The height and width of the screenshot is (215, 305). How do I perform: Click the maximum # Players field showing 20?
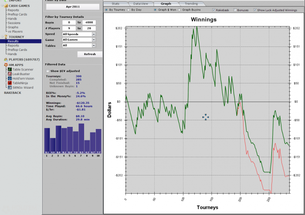point(89,28)
